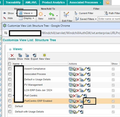Sort the list by the Name column header

[x=16, y=64]
